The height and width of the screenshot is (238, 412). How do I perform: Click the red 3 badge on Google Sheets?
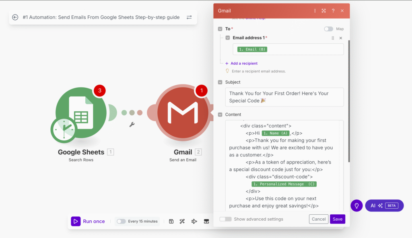[100, 90]
